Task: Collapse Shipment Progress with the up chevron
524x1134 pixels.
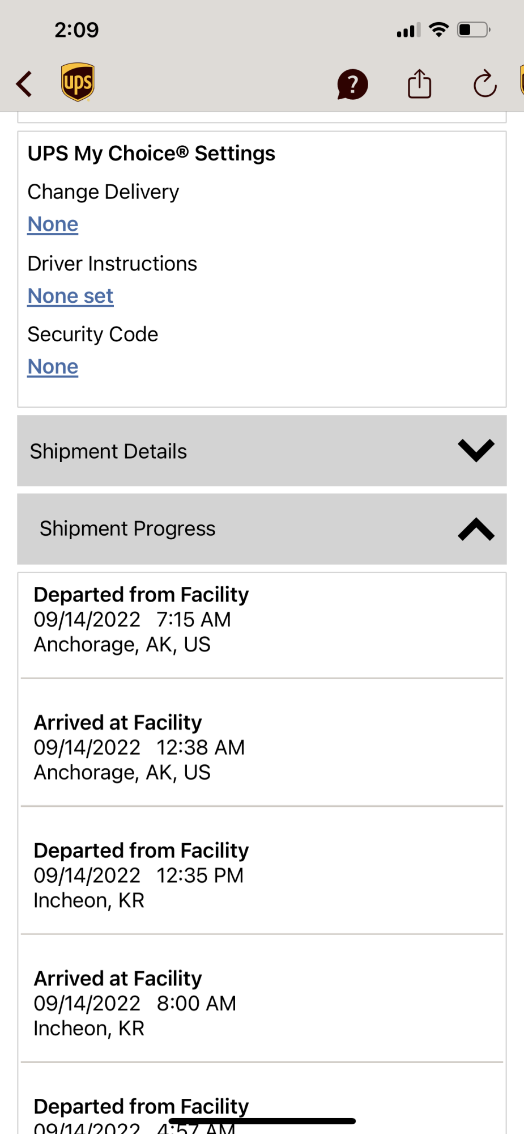Action: pos(476,529)
